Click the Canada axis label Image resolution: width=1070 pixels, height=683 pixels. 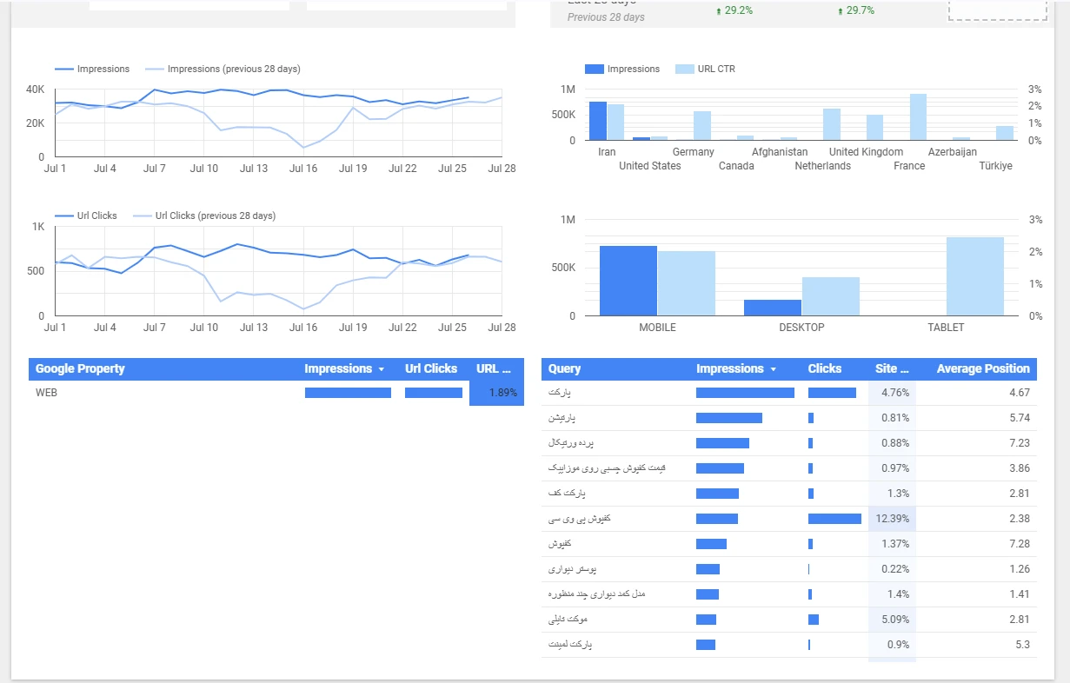pos(736,166)
